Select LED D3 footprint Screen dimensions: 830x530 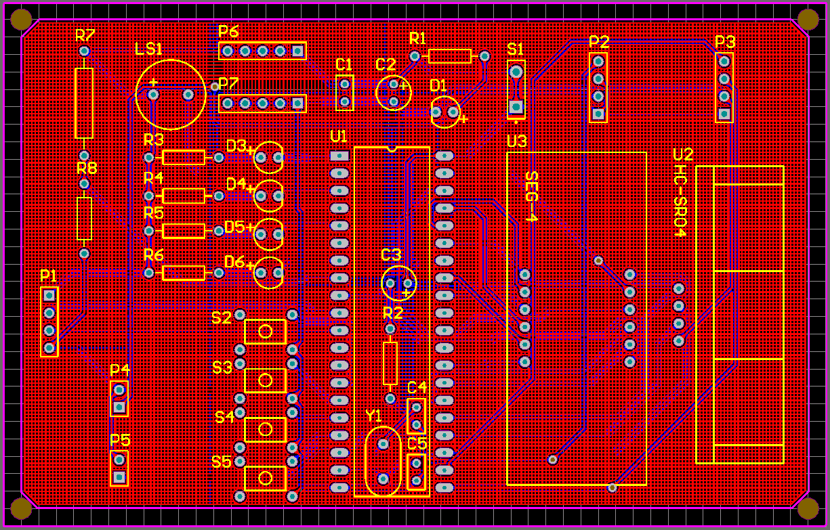pos(269,158)
